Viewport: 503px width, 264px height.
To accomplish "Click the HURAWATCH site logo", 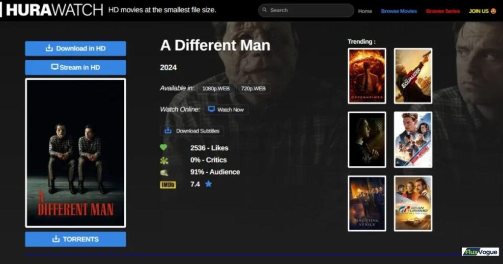I will click(x=54, y=10).
